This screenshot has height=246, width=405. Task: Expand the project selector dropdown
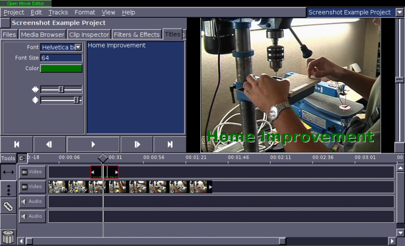[x=400, y=12]
